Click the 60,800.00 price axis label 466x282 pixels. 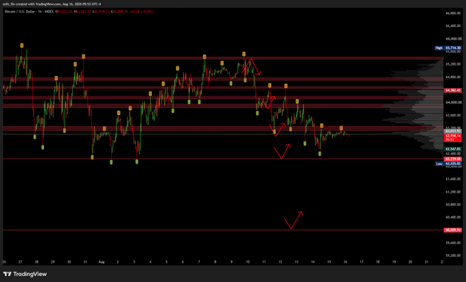tap(454, 204)
